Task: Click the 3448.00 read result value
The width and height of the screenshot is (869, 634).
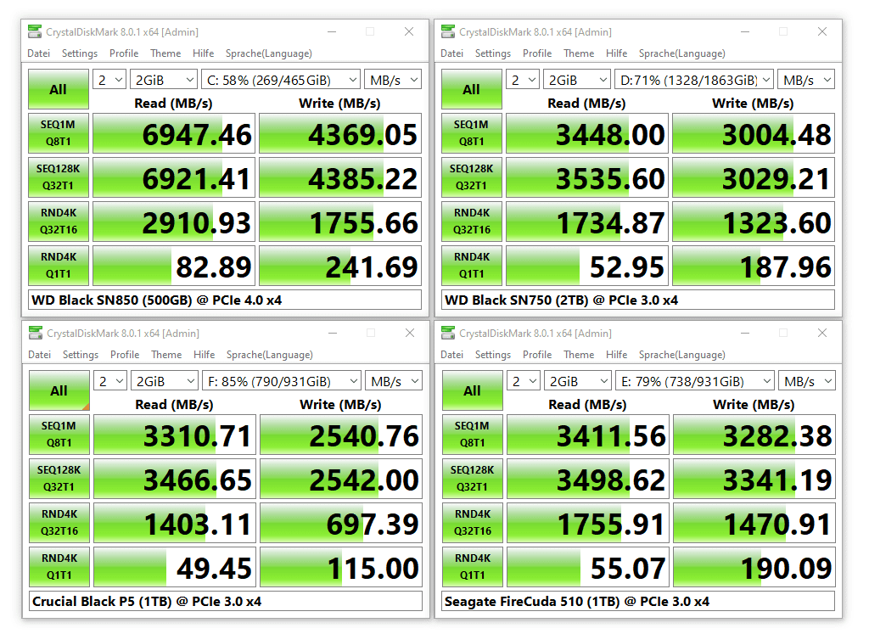Action: 587,133
